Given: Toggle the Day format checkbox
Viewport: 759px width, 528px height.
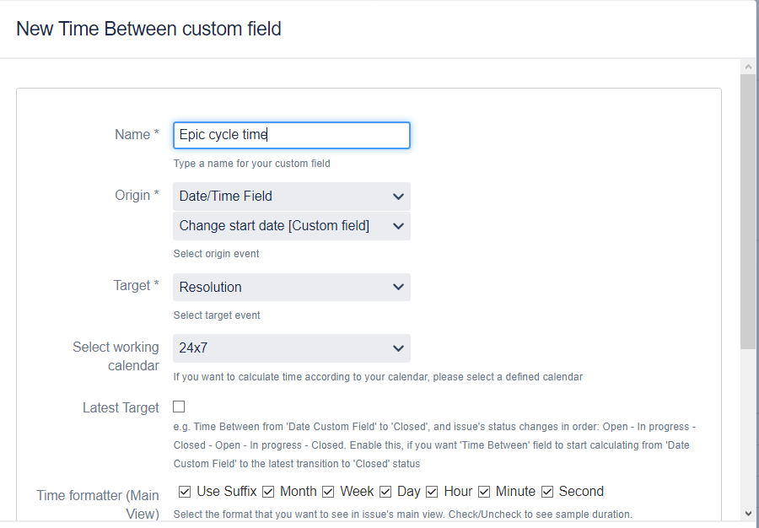Looking at the screenshot, I should [386, 492].
